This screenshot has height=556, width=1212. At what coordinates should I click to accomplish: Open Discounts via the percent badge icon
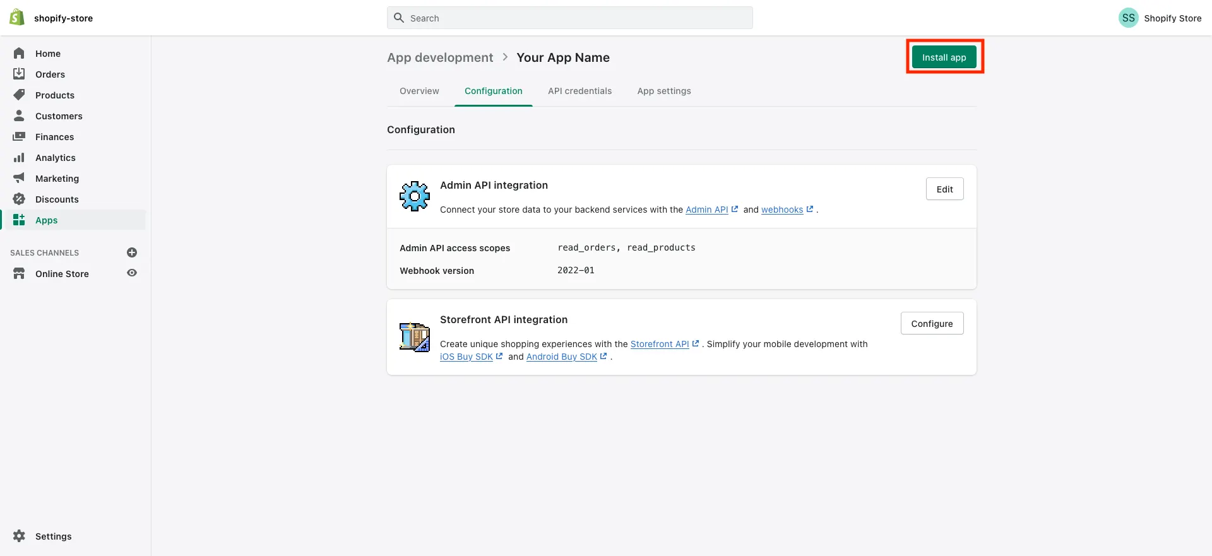click(x=19, y=199)
